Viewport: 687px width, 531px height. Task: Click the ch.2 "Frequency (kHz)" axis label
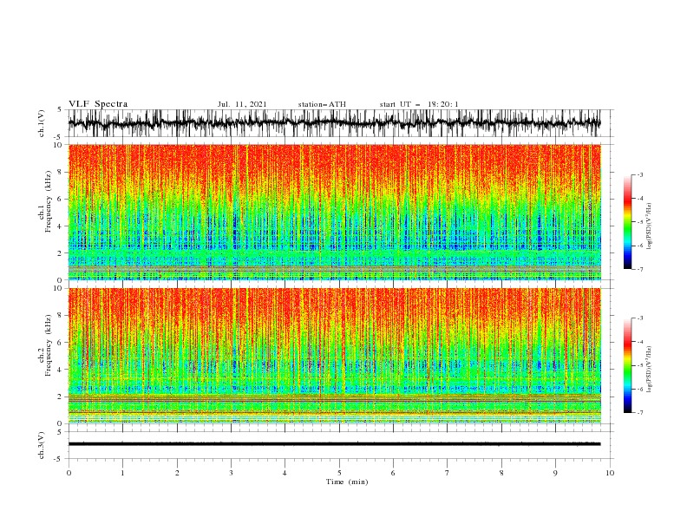pos(49,345)
